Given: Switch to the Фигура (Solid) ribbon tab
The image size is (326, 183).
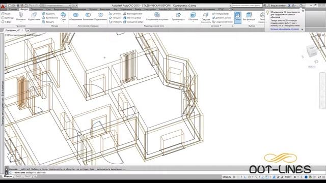Looking at the screenshot, I should [24, 9].
